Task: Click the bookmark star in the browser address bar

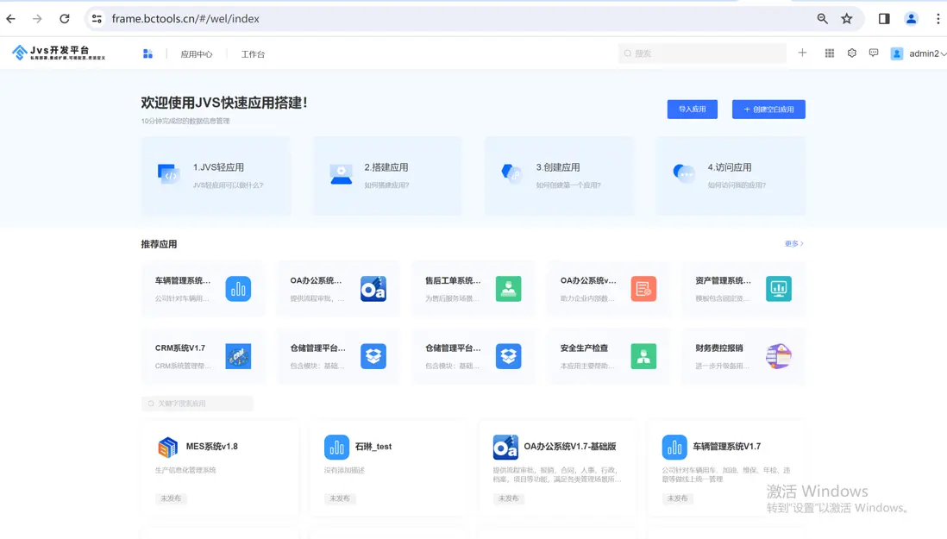Action: 846,17
